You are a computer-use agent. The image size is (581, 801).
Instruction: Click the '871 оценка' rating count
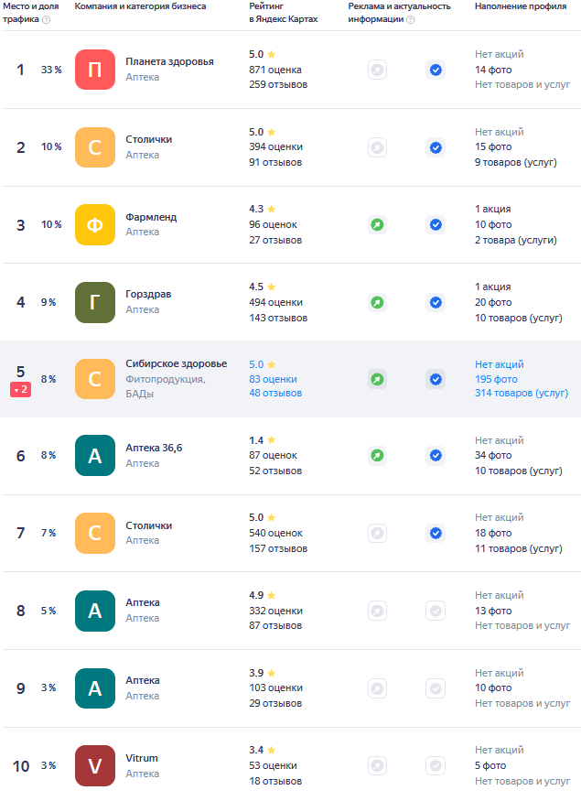tap(275, 70)
